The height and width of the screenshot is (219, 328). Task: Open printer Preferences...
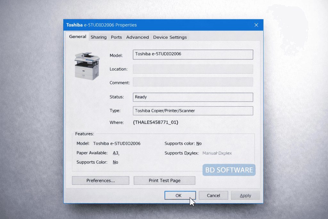coord(101,181)
